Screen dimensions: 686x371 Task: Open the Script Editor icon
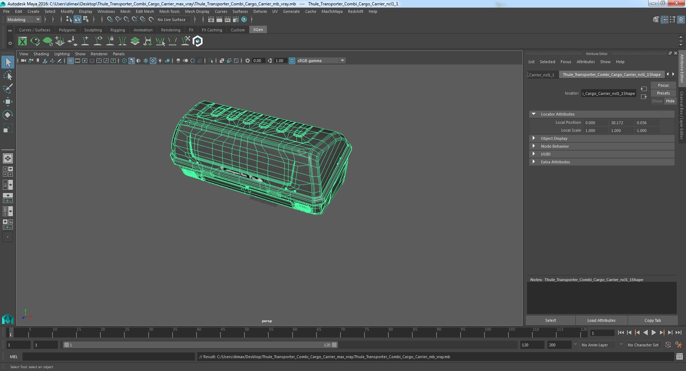[679, 357]
